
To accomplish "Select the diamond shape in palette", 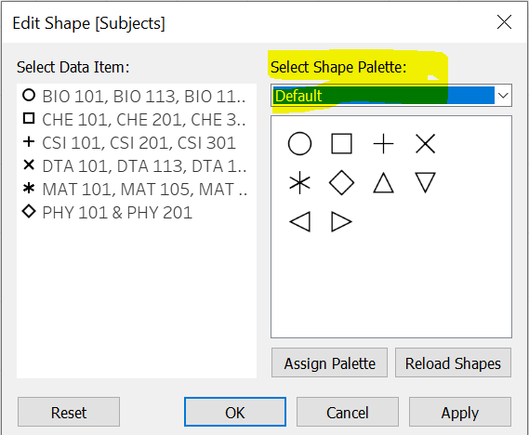I will click(x=341, y=183).
